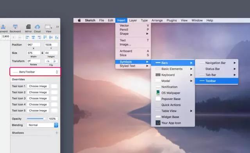
Task: Click Choose Image for Tool Icon 1
Action: pos(38,86)
